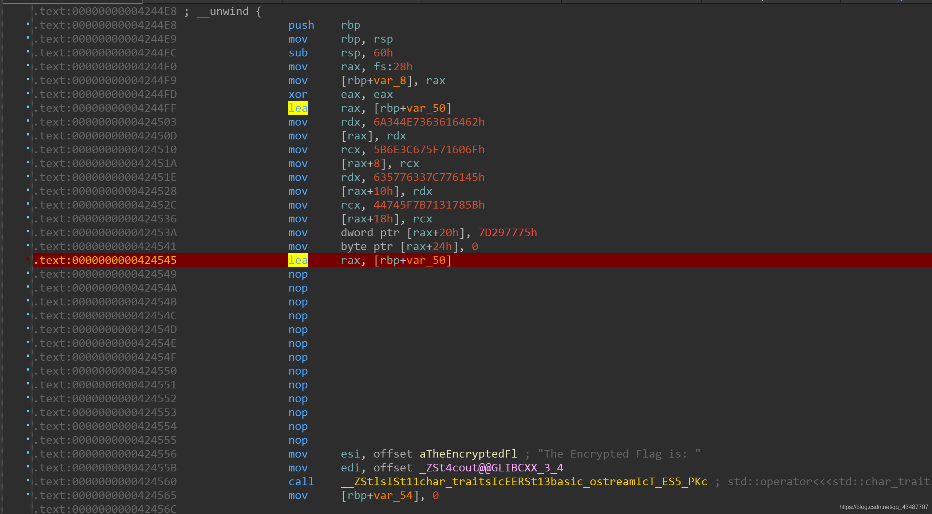The image size is (932, 514).
Task: Select the lea mnemonic on the breakpoint line
Action: click(298, 260)
